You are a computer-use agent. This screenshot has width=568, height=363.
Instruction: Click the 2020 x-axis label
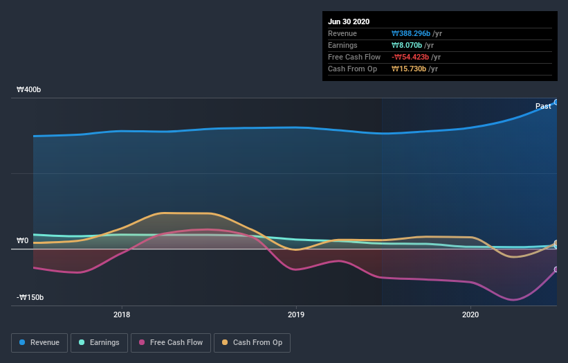click(x=470, y=315)
